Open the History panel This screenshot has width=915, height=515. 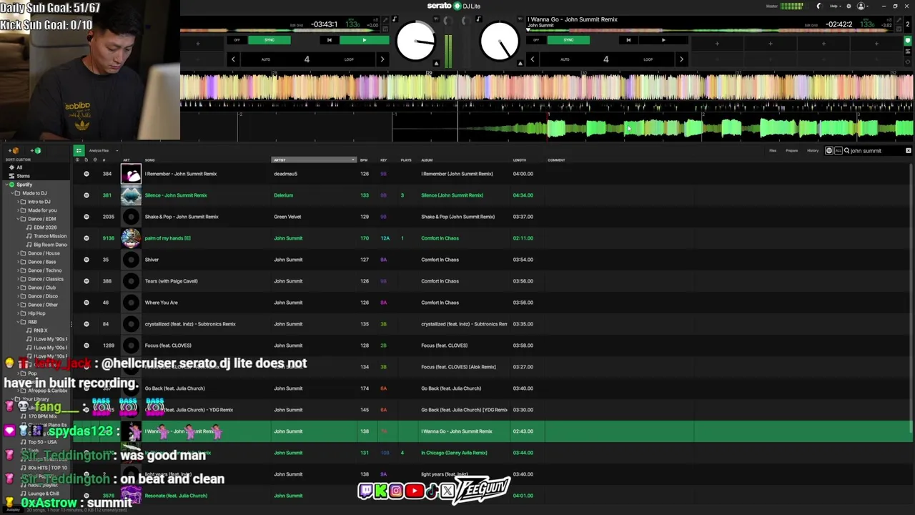813,151
